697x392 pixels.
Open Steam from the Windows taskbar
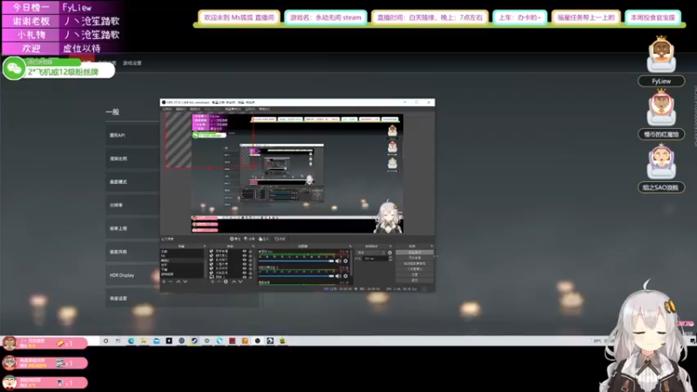(194, 341)
